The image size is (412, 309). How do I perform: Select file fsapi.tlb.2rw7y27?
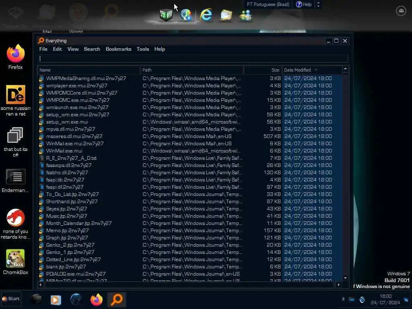(65, 180)
